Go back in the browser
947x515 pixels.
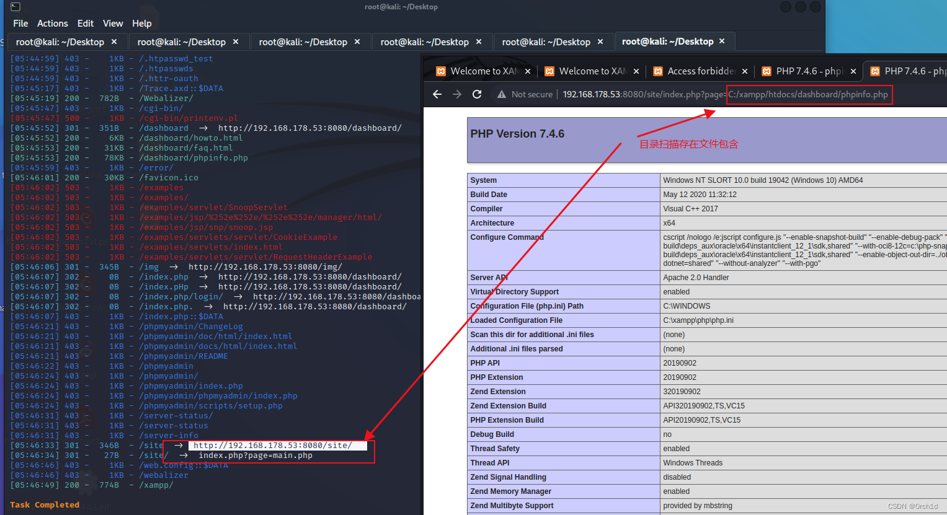(x=437, y=94)
